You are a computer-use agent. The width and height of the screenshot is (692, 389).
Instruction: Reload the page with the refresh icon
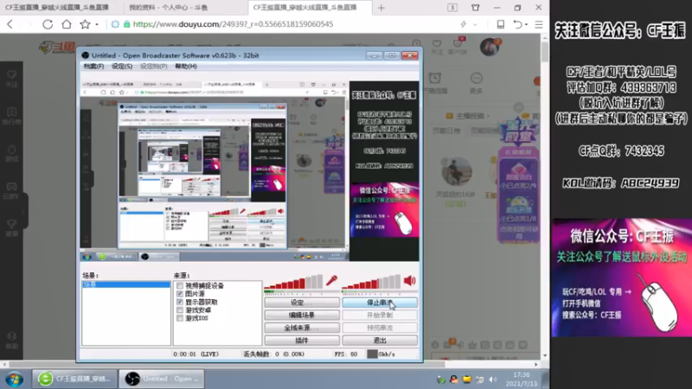point(48,24)
